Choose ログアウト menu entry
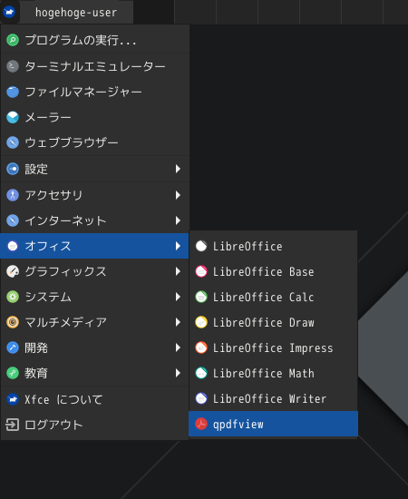 tap(95, 425)
